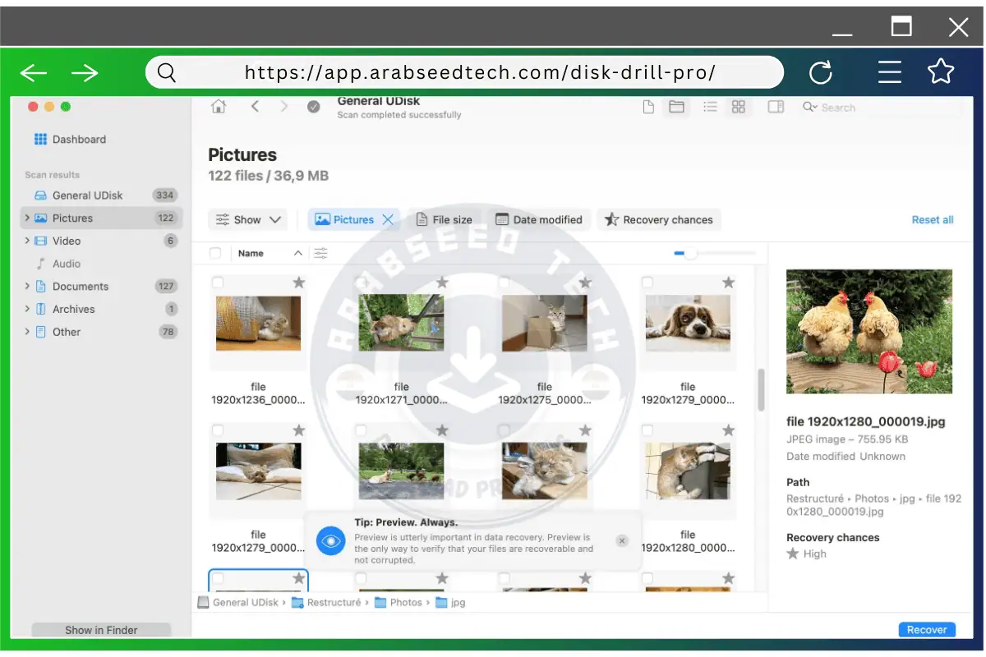986x657 pixels.
Task: Tick checkbox of the dog photo thumbnail
Action: tap(647, 283)
